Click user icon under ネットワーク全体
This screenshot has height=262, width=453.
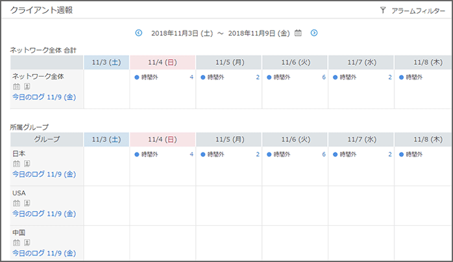(27, 86)
